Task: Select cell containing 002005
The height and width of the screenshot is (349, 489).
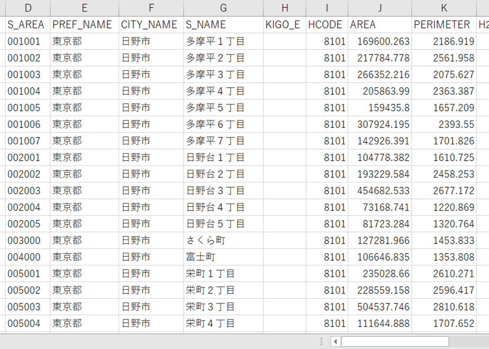Action: (x=28, y=224)
